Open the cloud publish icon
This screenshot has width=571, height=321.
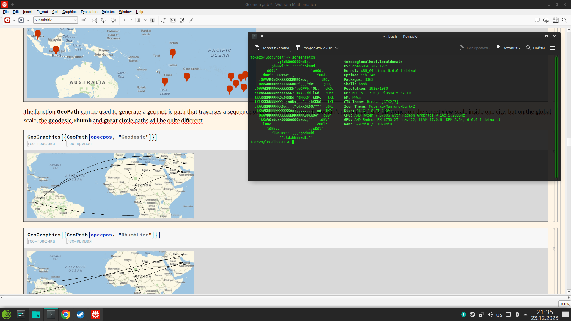click(x=546, y=20)
